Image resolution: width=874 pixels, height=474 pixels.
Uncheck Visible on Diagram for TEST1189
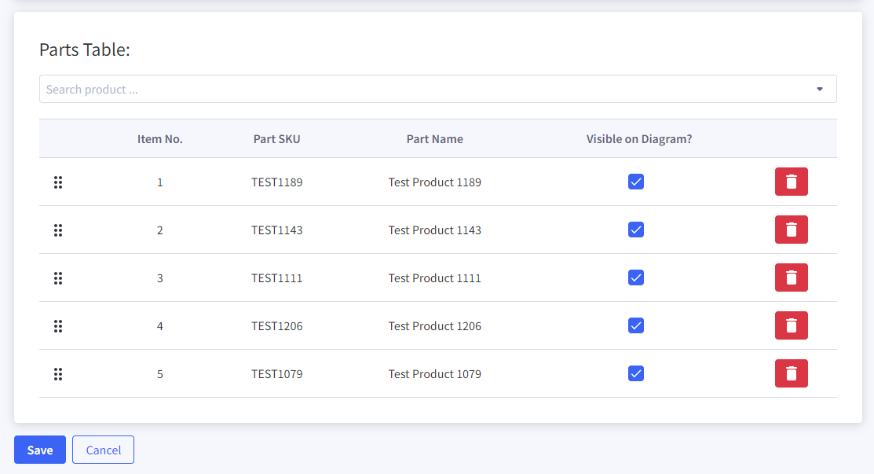[x=635, y=182]
